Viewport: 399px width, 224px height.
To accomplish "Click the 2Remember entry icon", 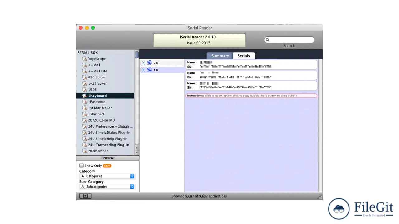I will [84, 151].
